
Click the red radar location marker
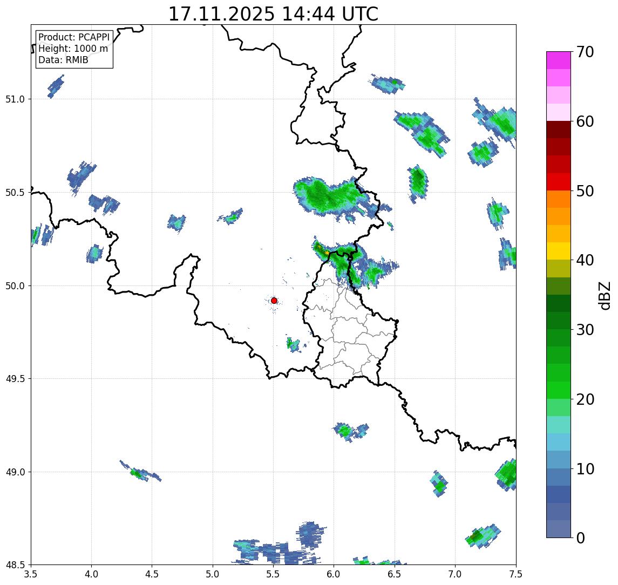(274, 301)
